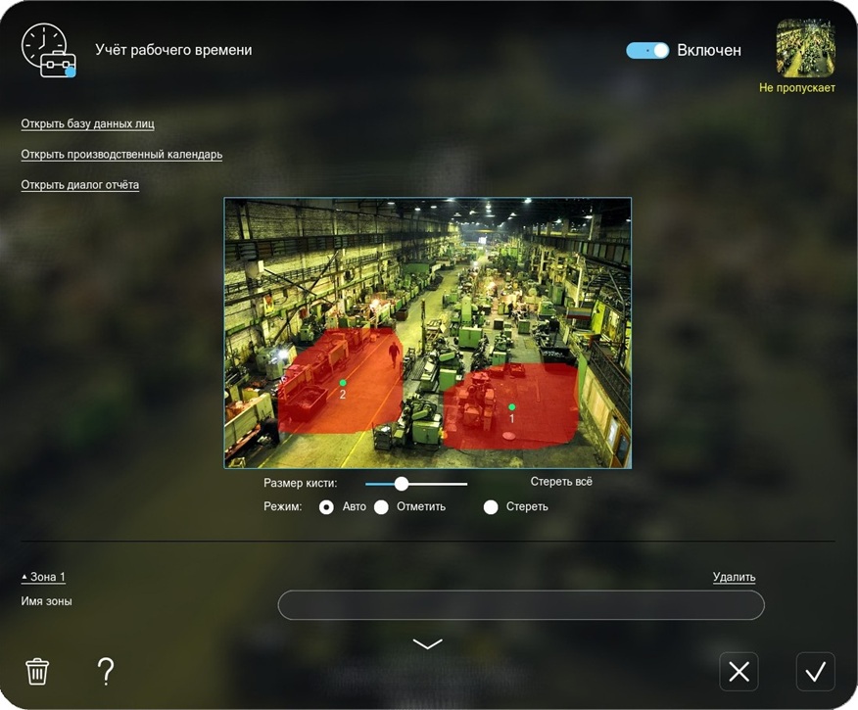
Task: Click "Удалить" to delete Zone 1
Action: pyautogui.click(x=734, y=578)
